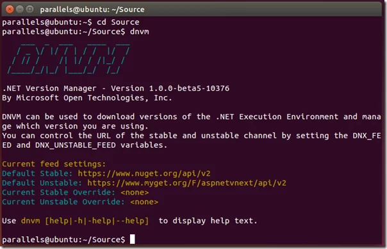Open the myget.org aspnetvnext feed URL
This screenshot has height=249, width=387.
pos(187,183)
